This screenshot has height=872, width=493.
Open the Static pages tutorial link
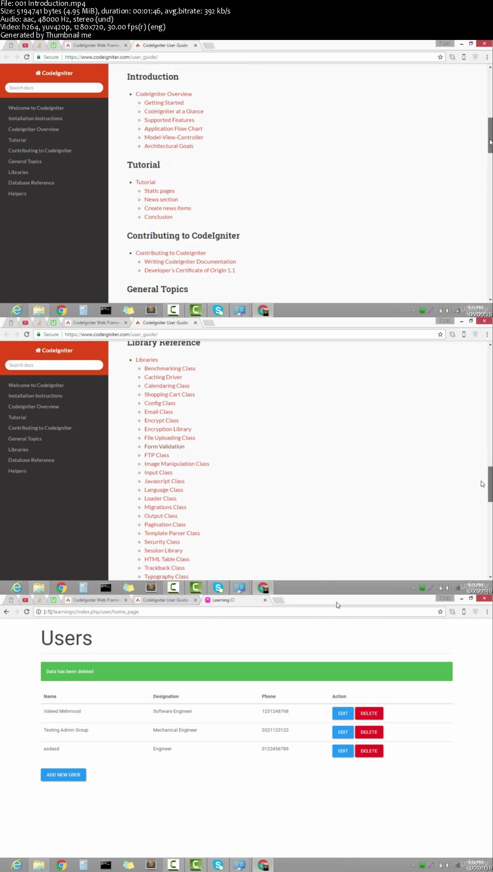(x=159, y=191)
